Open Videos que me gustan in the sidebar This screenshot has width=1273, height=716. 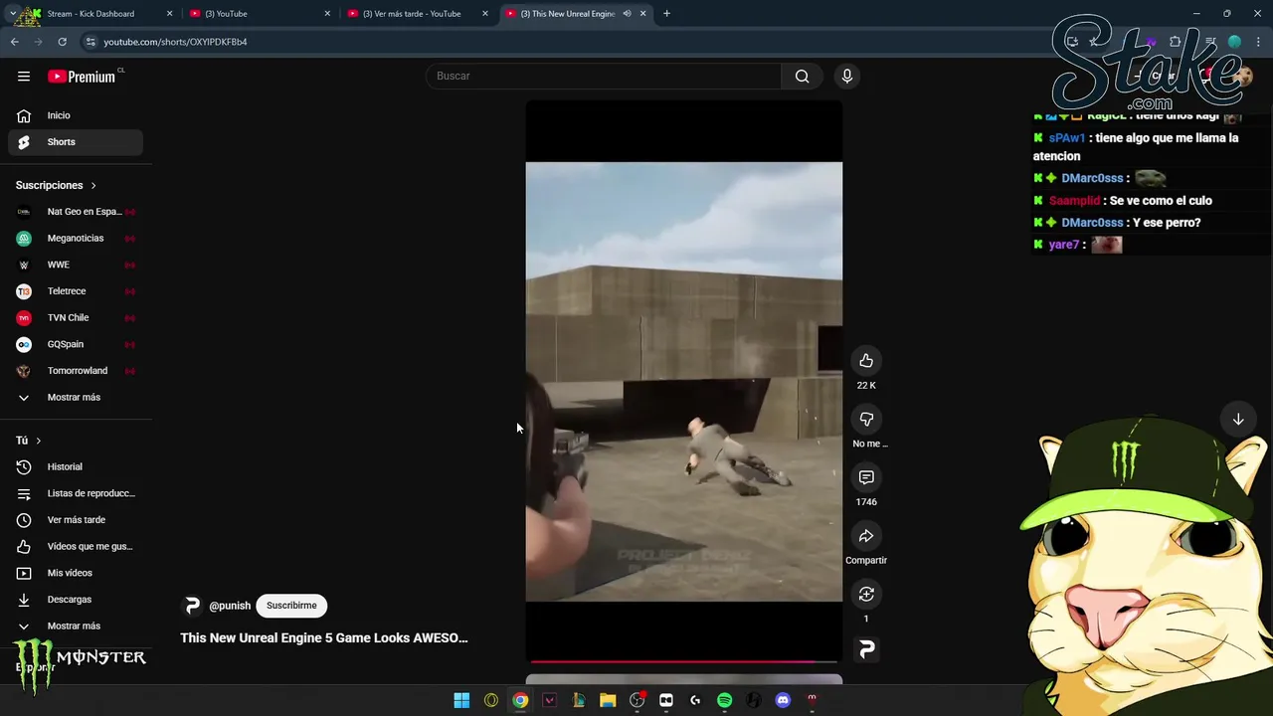76,546
